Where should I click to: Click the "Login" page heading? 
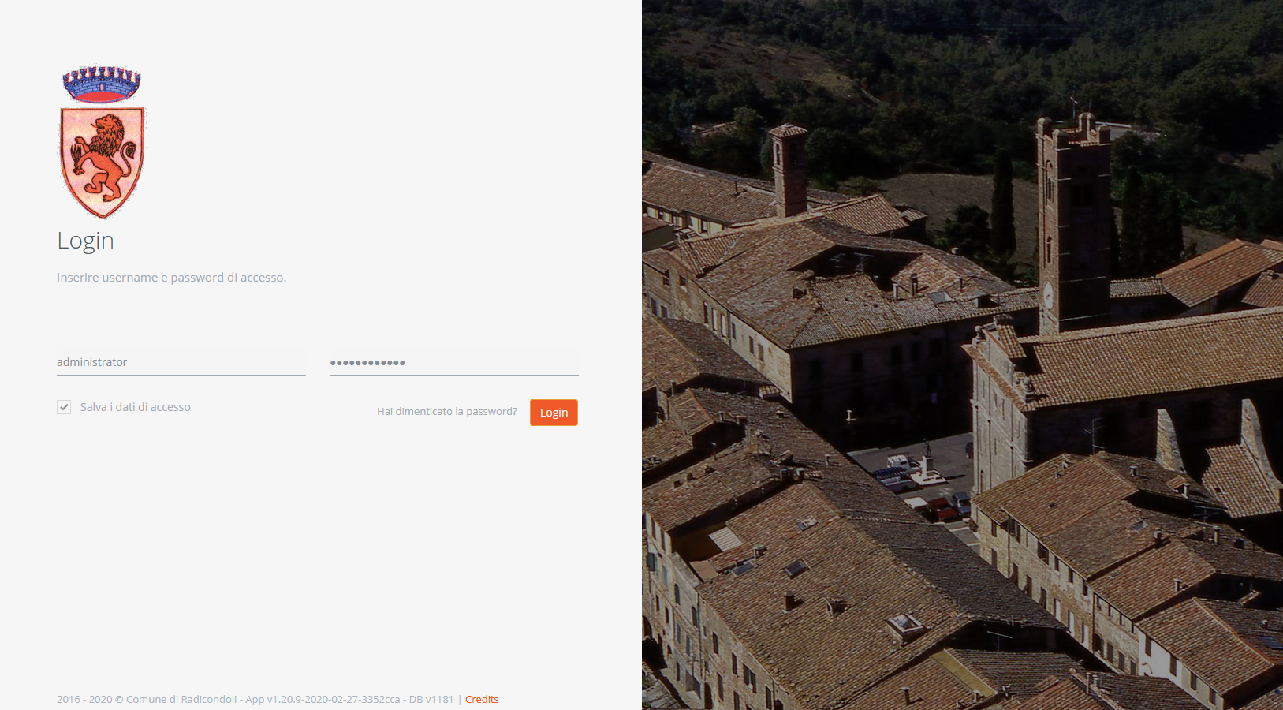pyautogui.click(x=85, y=241)
